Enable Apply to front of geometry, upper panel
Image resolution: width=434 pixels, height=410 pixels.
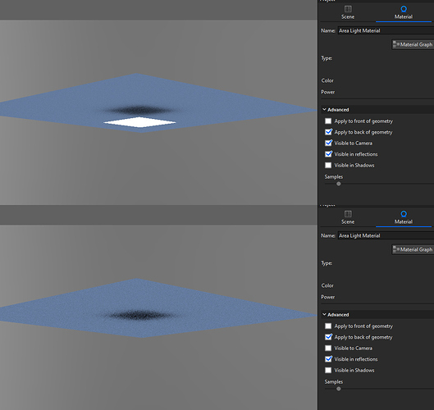328,121
